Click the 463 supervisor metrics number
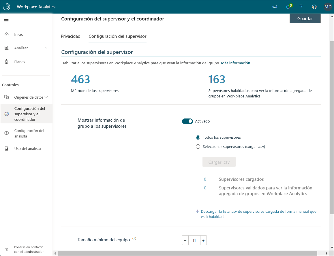Viewport: 334px width, 256px height. (80, 80)
